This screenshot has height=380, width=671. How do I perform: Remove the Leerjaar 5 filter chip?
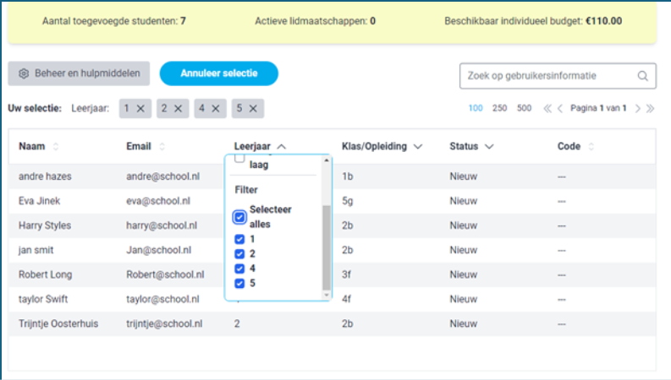coord(253,108)
